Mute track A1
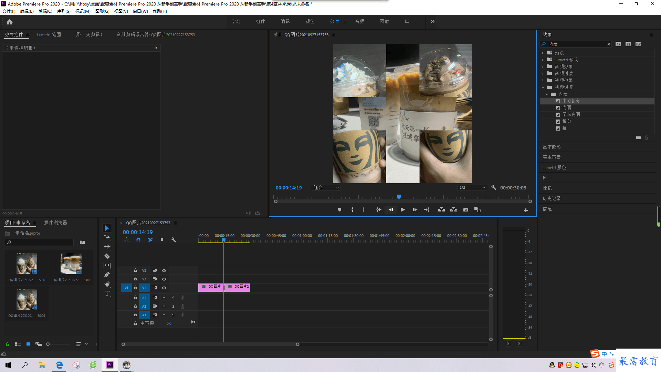 164,298
